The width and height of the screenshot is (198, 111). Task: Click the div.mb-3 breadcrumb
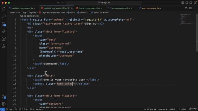(83, 13)
